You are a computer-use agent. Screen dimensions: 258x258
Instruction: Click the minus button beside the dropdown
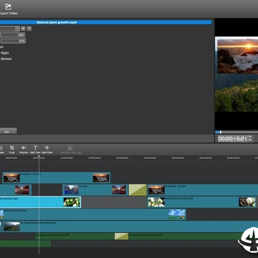(29, 29)
